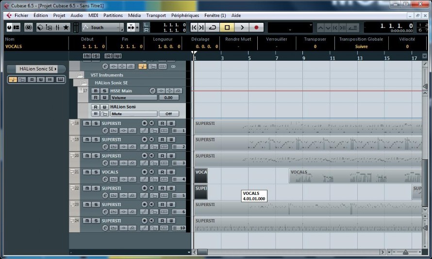Open the MIDI menu
The height and width of the screenshot is (259, 432).
tap(93, 16)
